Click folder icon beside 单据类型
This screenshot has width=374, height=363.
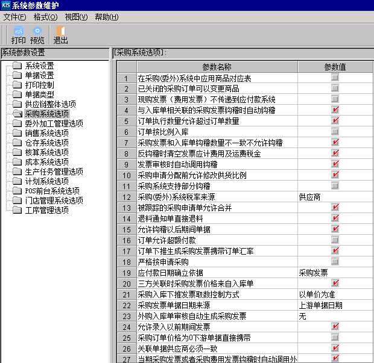tap(17, 95)
